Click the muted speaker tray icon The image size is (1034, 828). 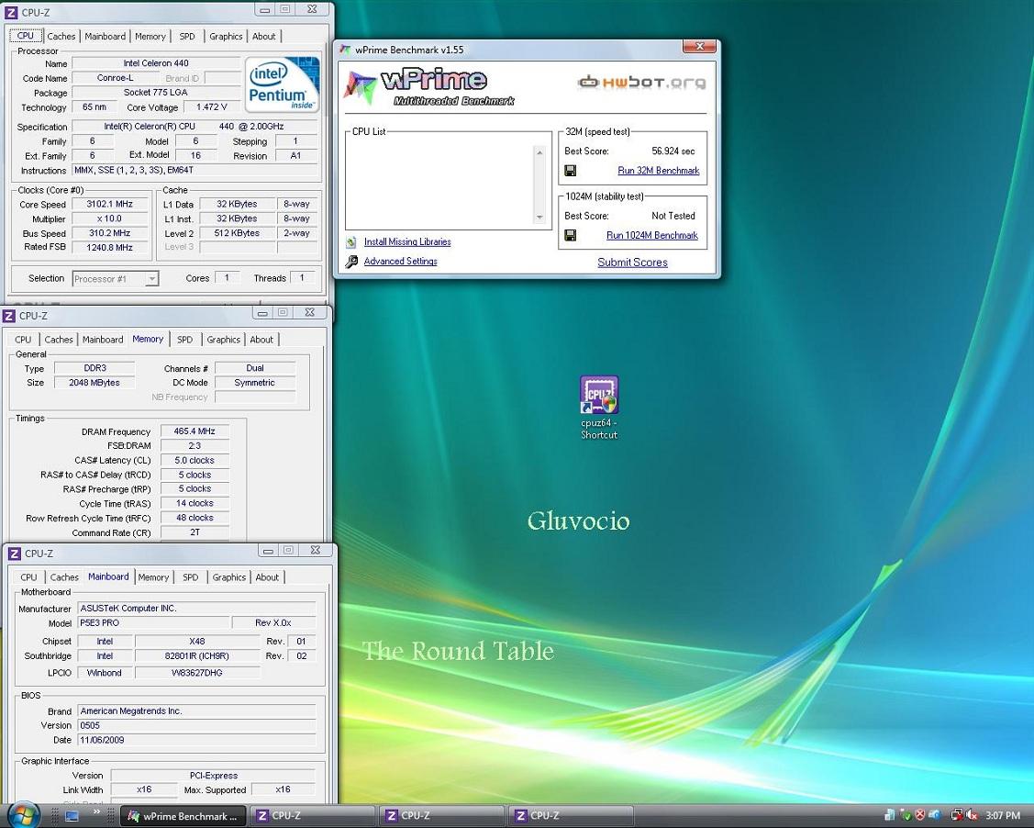point(971,816)
